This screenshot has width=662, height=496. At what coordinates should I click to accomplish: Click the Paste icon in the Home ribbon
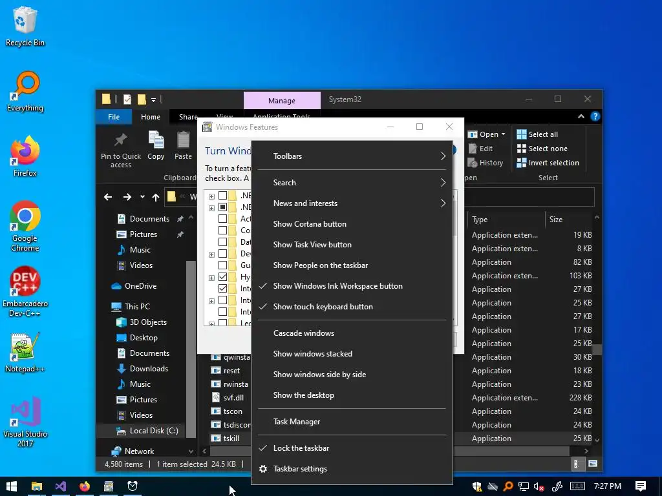[183, 145]
